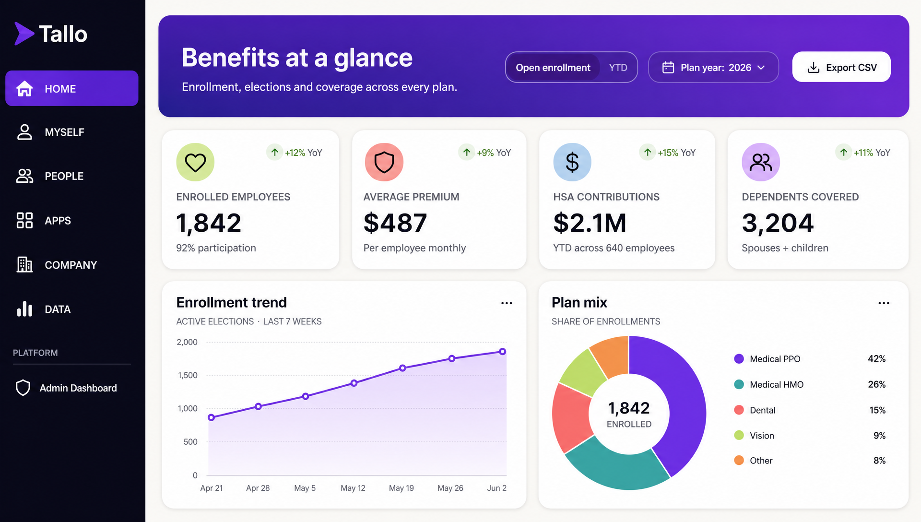Navigate to PEOPLE section

coord(64,176)
